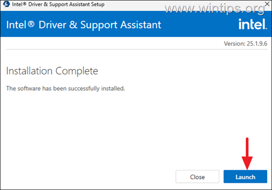272x190 pixels.
Task: Click the title bar text 'Driver & Support Assistant Setup'
Action: click(66, 4)
